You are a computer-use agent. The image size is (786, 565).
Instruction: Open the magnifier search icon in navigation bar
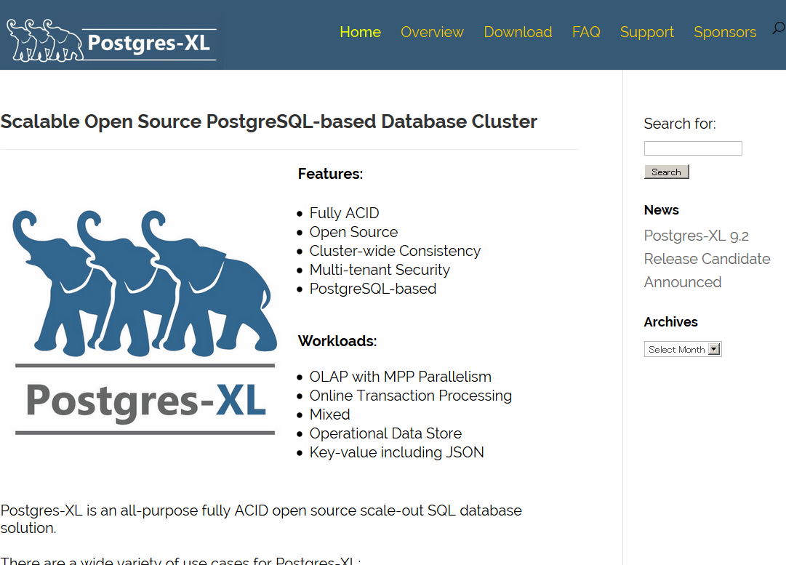[778, 29]
